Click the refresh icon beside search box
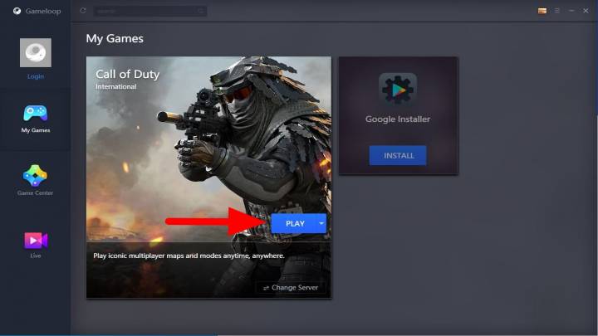 pos(82,11)
